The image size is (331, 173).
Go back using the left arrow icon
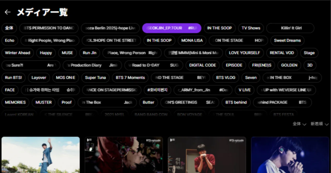click(7, 12)
